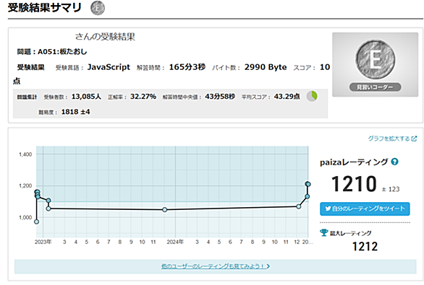The width and height of the screenshot is (424, 285).
Task: Click the small E rank coin beside 受験結果サマリ
Action: [x=98, y=8]
